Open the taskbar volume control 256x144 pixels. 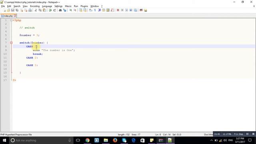click(x=225, y=140)
